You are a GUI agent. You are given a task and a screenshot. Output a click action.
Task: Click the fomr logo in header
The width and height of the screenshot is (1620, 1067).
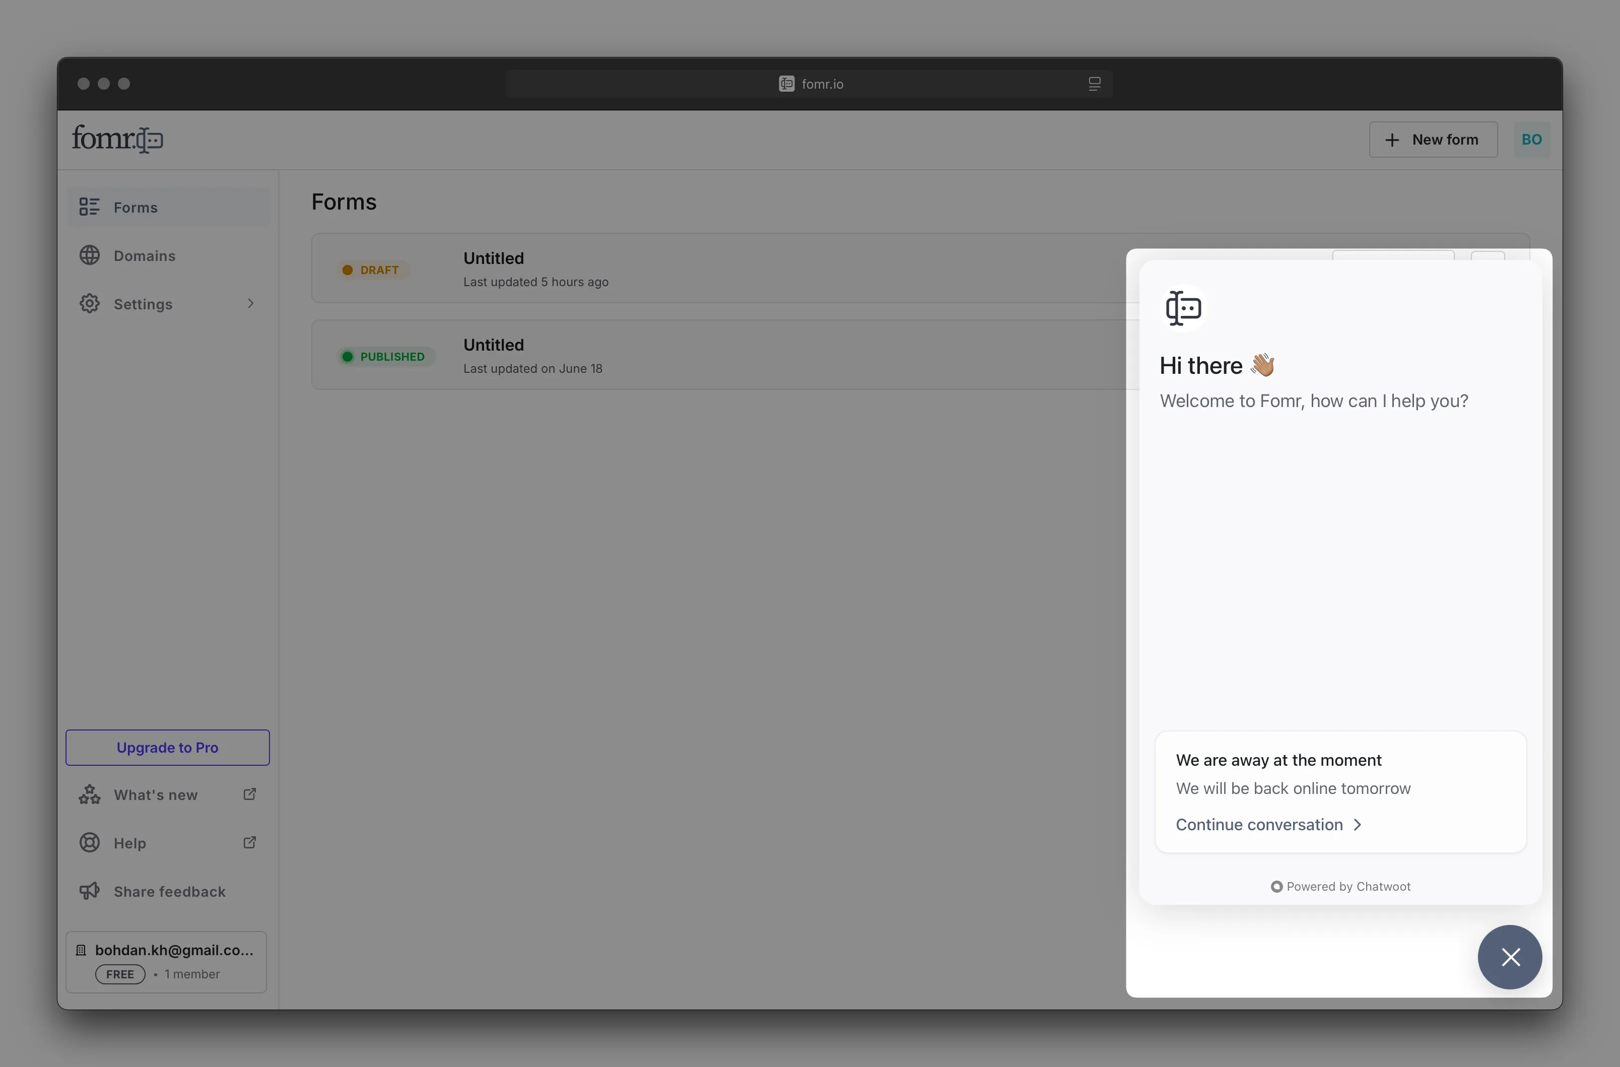(x=117, y=139)
